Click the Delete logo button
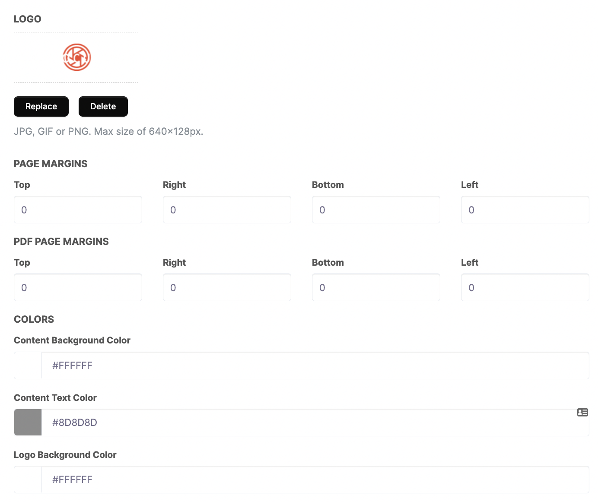The width and height of the screenshot is (598, 502). tap(103, 106)
